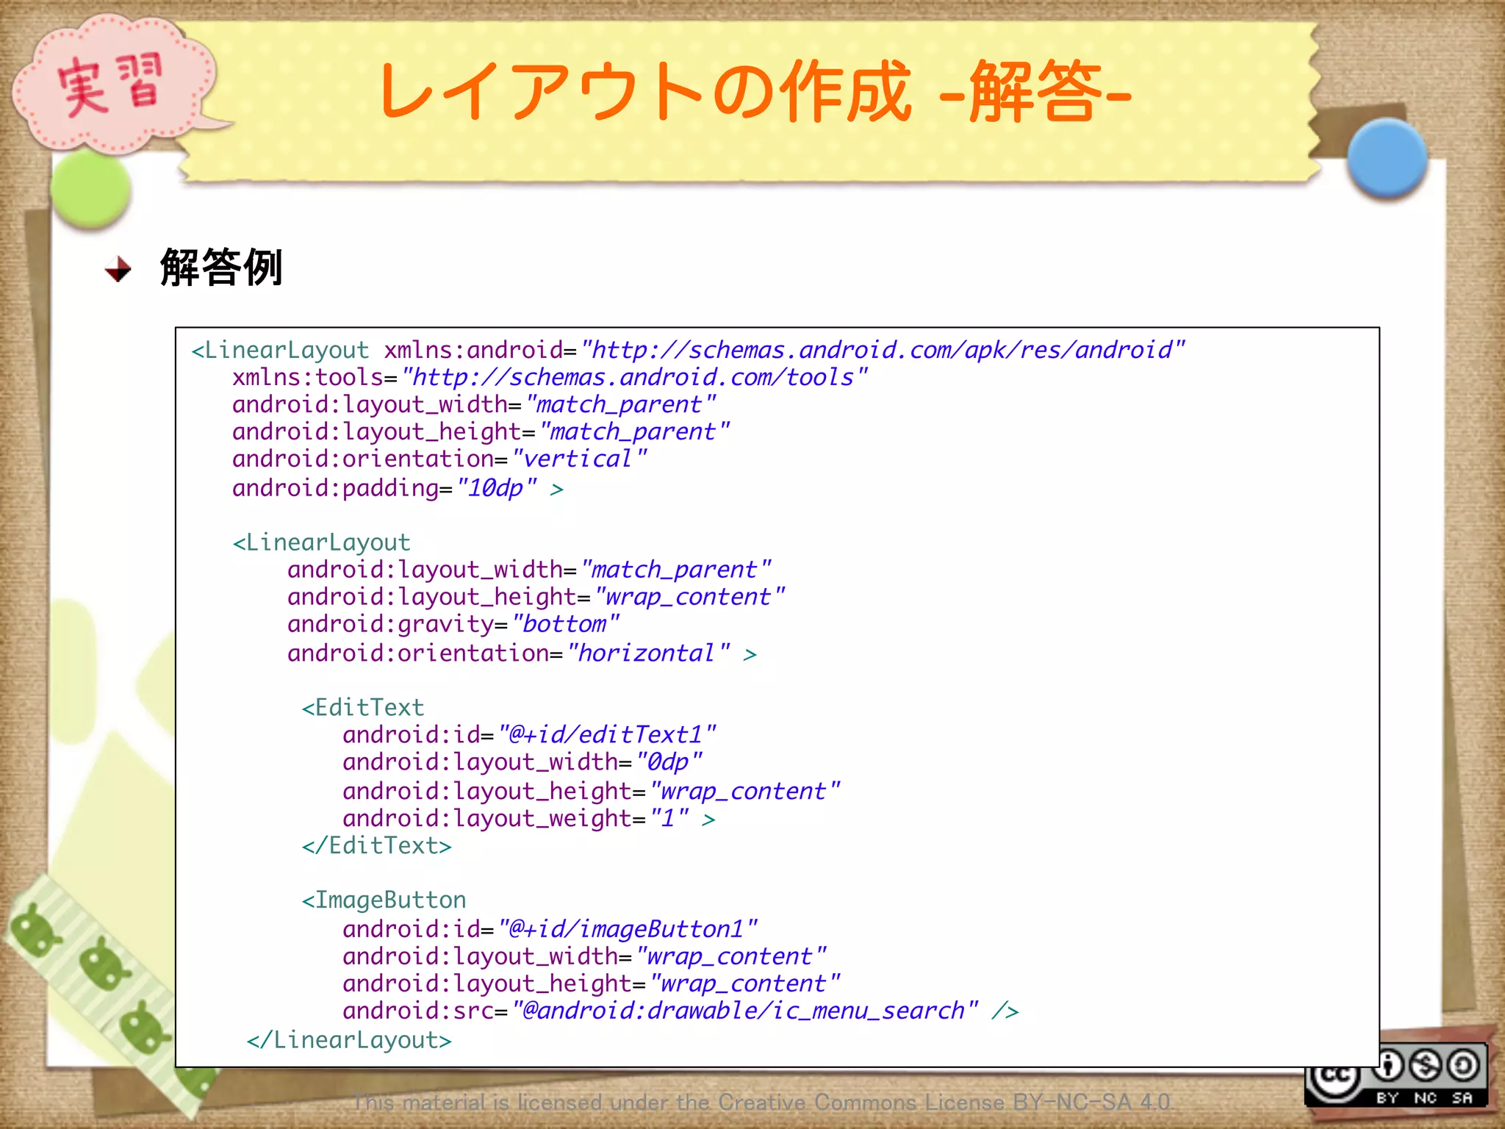Image resolution: width=1505 pixels, height=1129 pixels.
Task: Click the NC non-commercial license icon
Action: (1426, 1066)
